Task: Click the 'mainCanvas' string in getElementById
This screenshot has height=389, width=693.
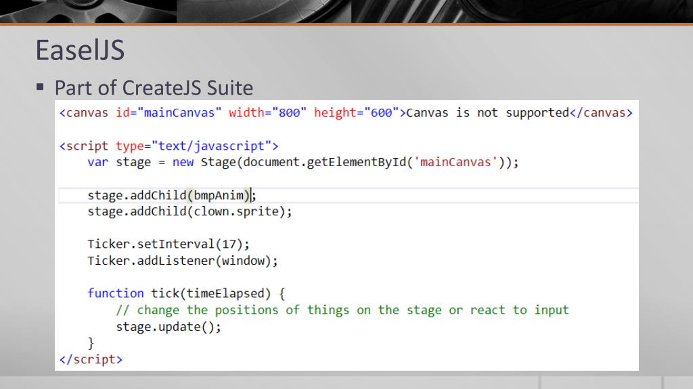Action: pyautogui.click(x=455, y=162)
